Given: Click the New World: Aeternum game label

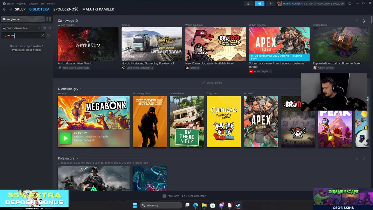Looking at the screenshot, I should click(x=73, y=68).
